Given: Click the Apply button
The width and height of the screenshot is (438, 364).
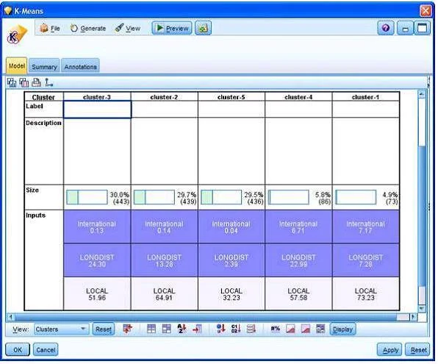Looking at the screenshot, I should (390, 350).
